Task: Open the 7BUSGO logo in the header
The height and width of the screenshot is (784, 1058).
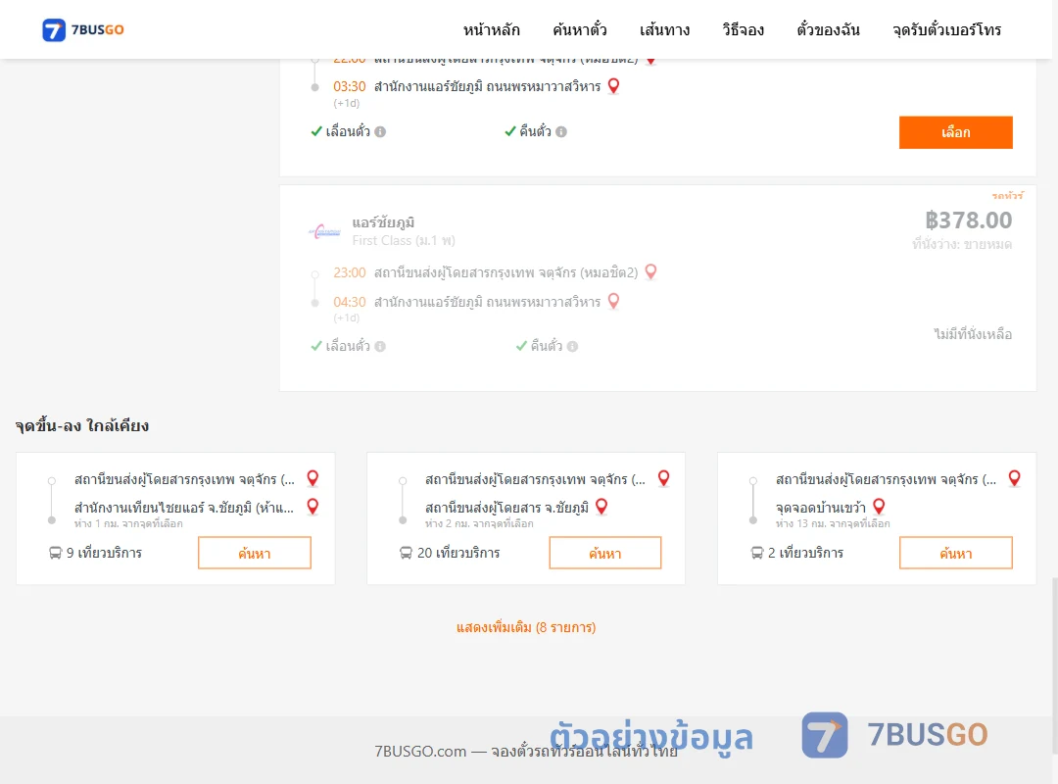Action: click(83, 29)
